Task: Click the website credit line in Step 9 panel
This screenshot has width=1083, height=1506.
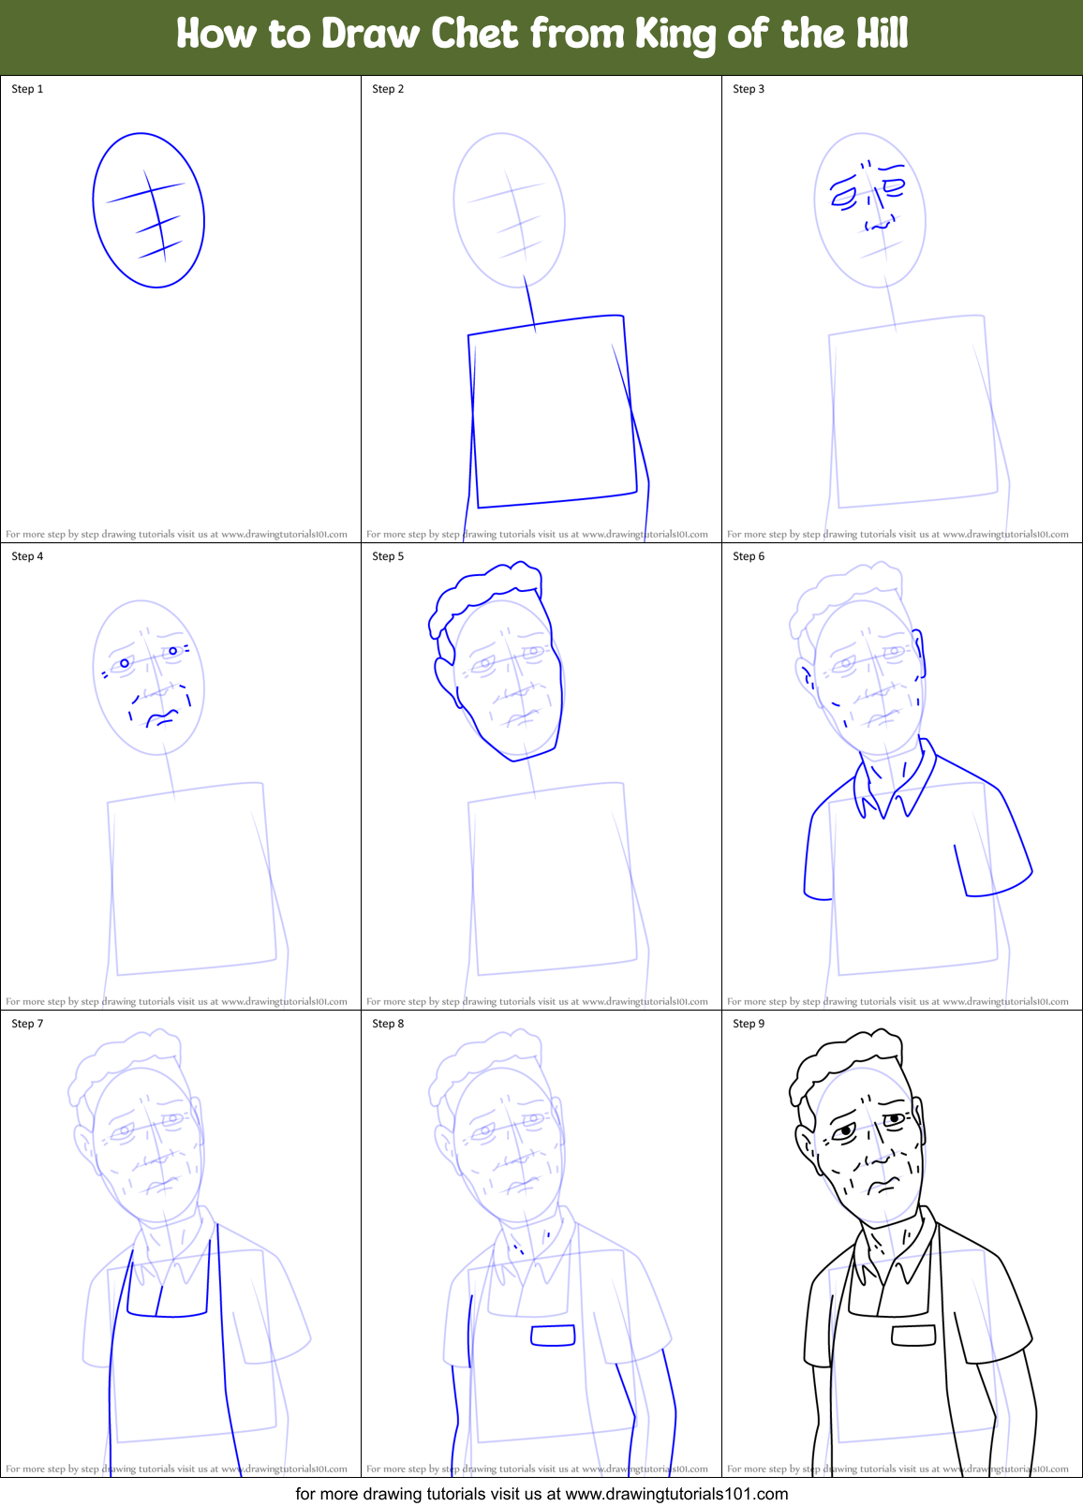Action: click(898, 1469)
